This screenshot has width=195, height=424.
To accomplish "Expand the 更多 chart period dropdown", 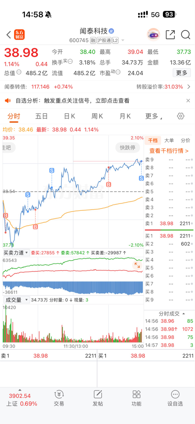I will point(154,116).
